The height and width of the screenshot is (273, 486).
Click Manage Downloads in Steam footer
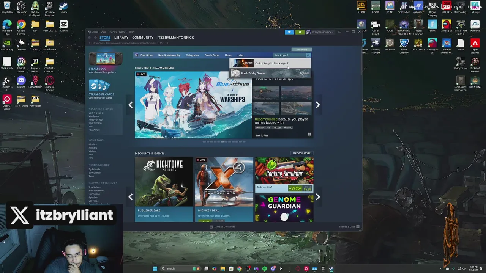pyautogui.click(x=222, y=227)
